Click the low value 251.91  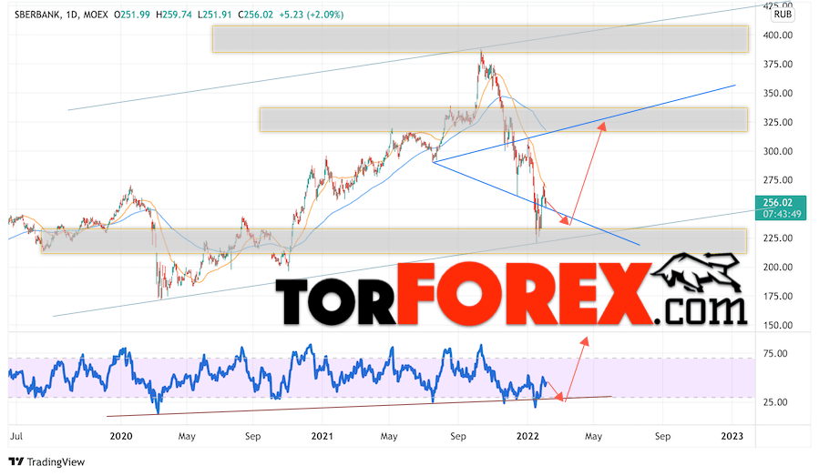coord(217,15)
